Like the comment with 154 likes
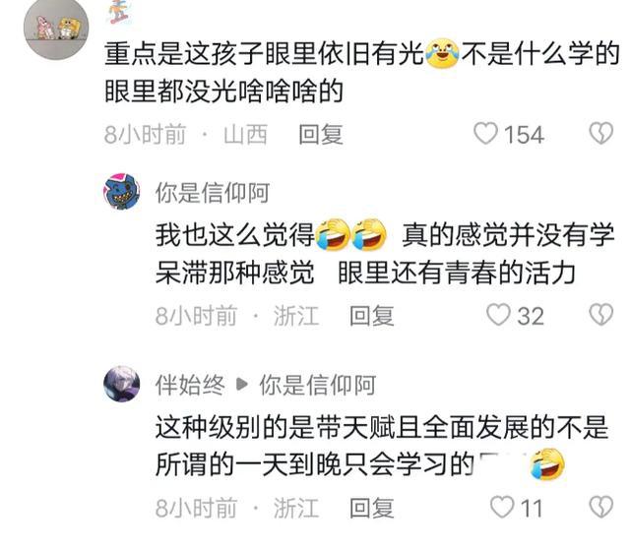 point(486,133)
